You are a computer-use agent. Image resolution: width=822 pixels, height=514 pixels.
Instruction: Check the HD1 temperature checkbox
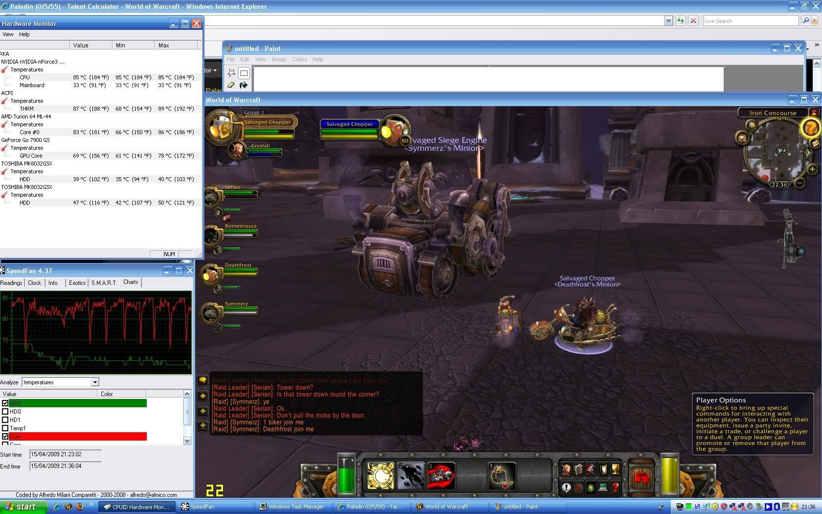5,420
